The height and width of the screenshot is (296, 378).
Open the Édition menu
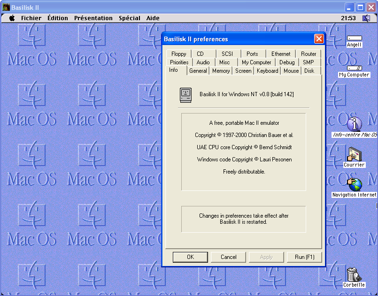coord(58,18)
